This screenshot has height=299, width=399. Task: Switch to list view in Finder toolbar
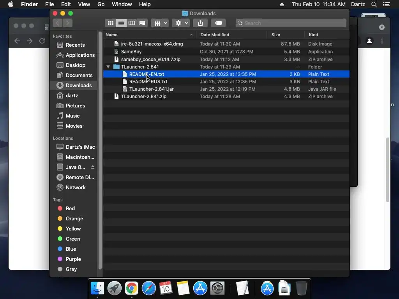[x=121, y=23]
